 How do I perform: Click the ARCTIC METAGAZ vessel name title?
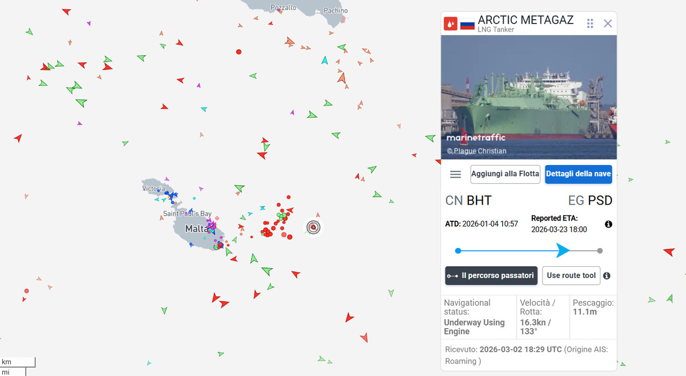click(x=525, y=20)
